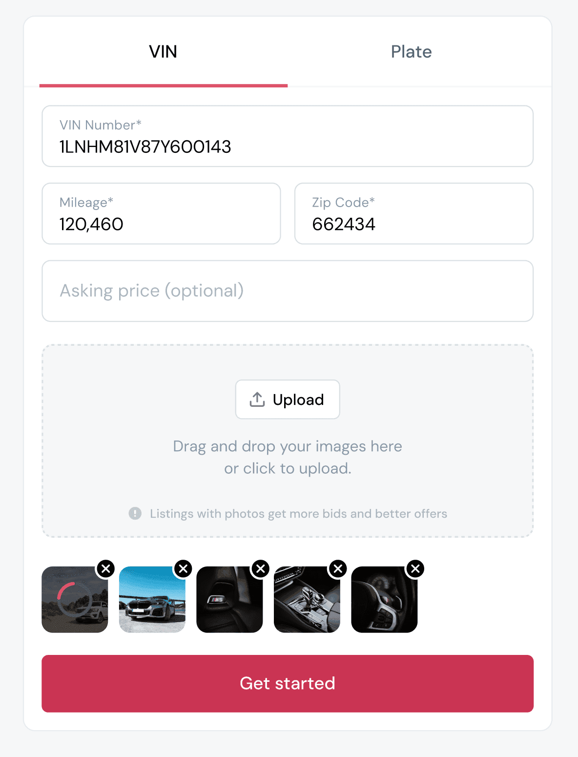Switch to the Plate tab
This screenshot has width=578, height=757.
point(411,51)
